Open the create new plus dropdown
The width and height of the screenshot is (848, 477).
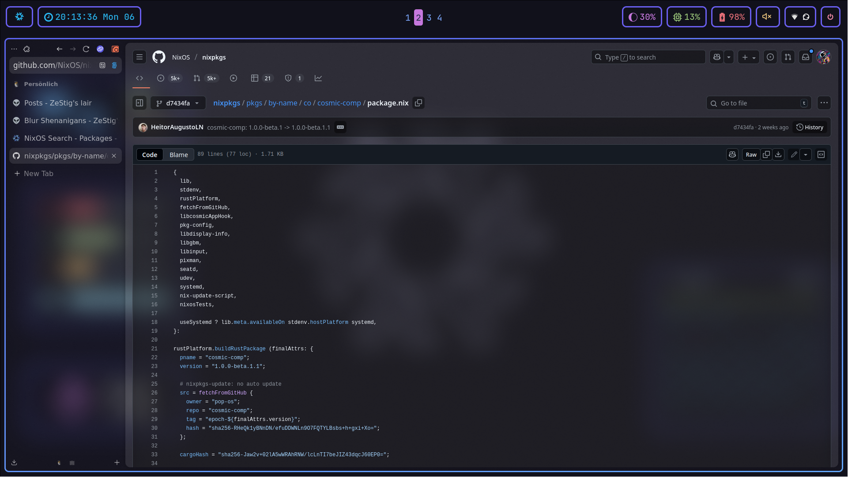tap(748, 57)
